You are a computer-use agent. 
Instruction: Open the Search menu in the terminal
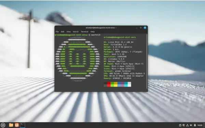[x=76, y=32]
